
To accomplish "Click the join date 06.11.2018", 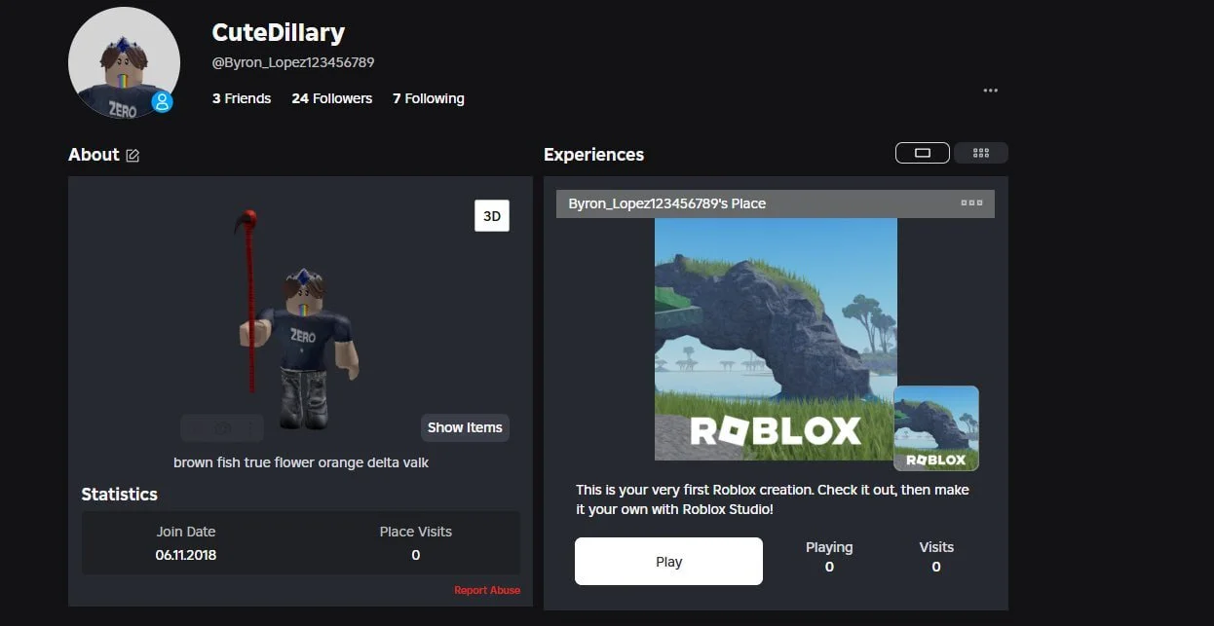I will tap(186, 555).
